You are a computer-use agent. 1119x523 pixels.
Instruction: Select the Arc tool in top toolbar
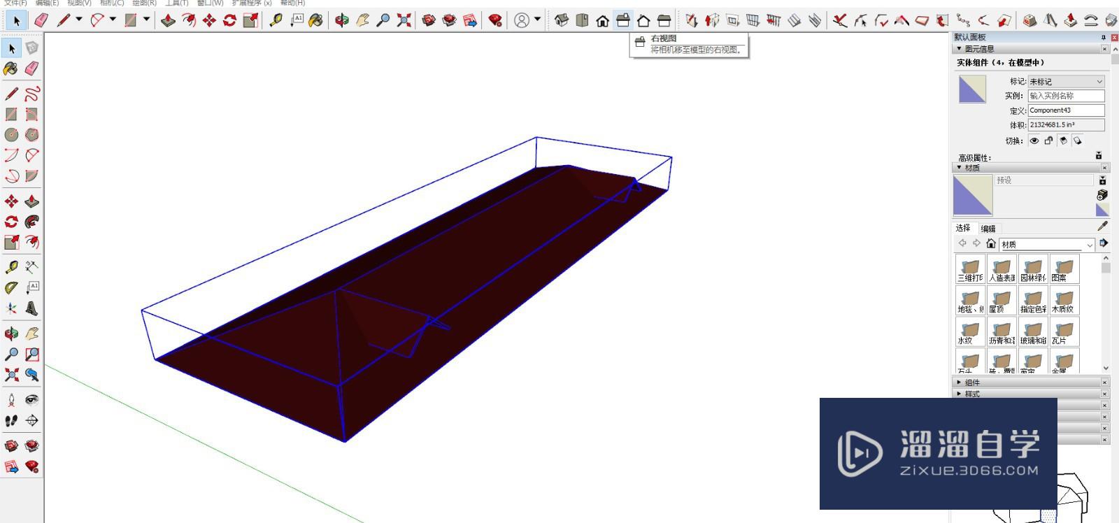97,21
